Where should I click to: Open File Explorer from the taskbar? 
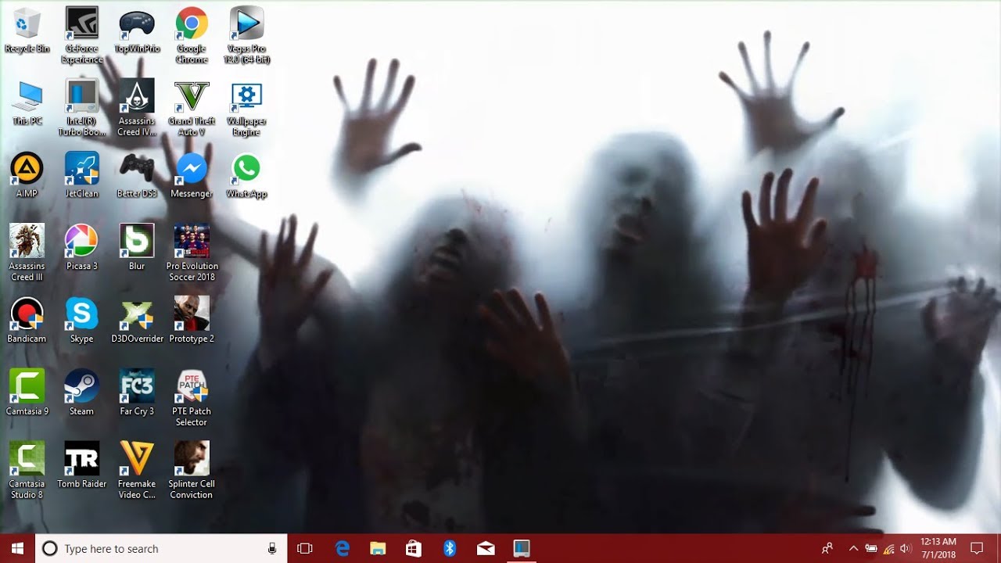(x=378, y=549)
